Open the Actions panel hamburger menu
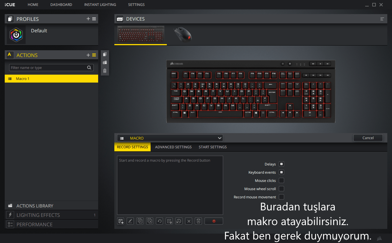392x243 pixels. pos(94,55)
